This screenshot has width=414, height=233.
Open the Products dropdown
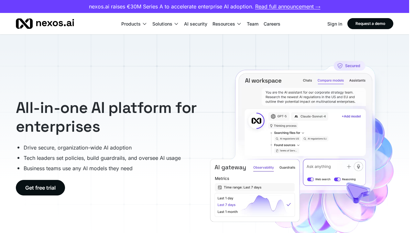point(134,24)
